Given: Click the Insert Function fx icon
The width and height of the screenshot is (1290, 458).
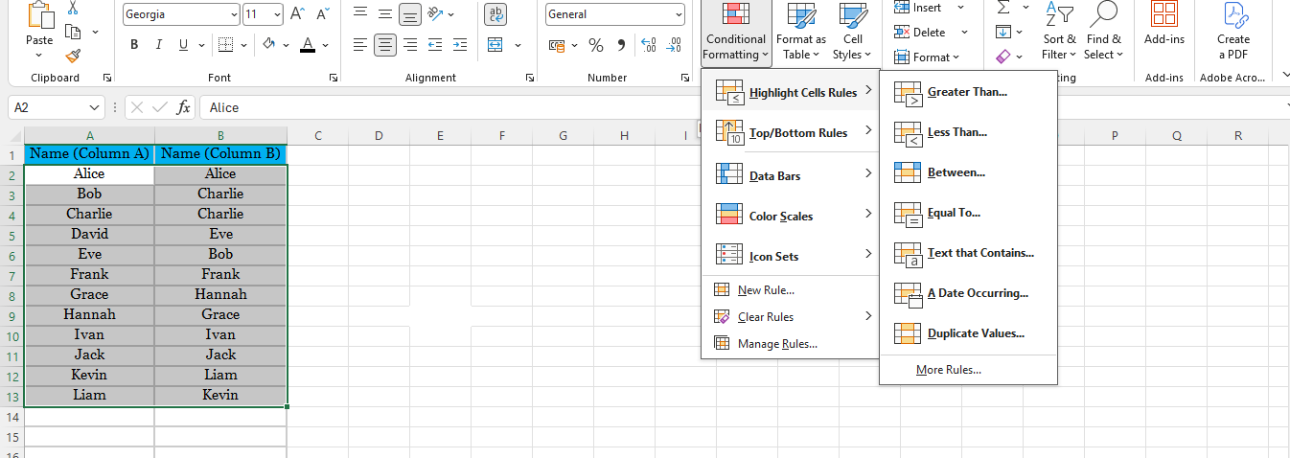Looking at the screenshot, I should pyautogui.click(x=183, y=107).
